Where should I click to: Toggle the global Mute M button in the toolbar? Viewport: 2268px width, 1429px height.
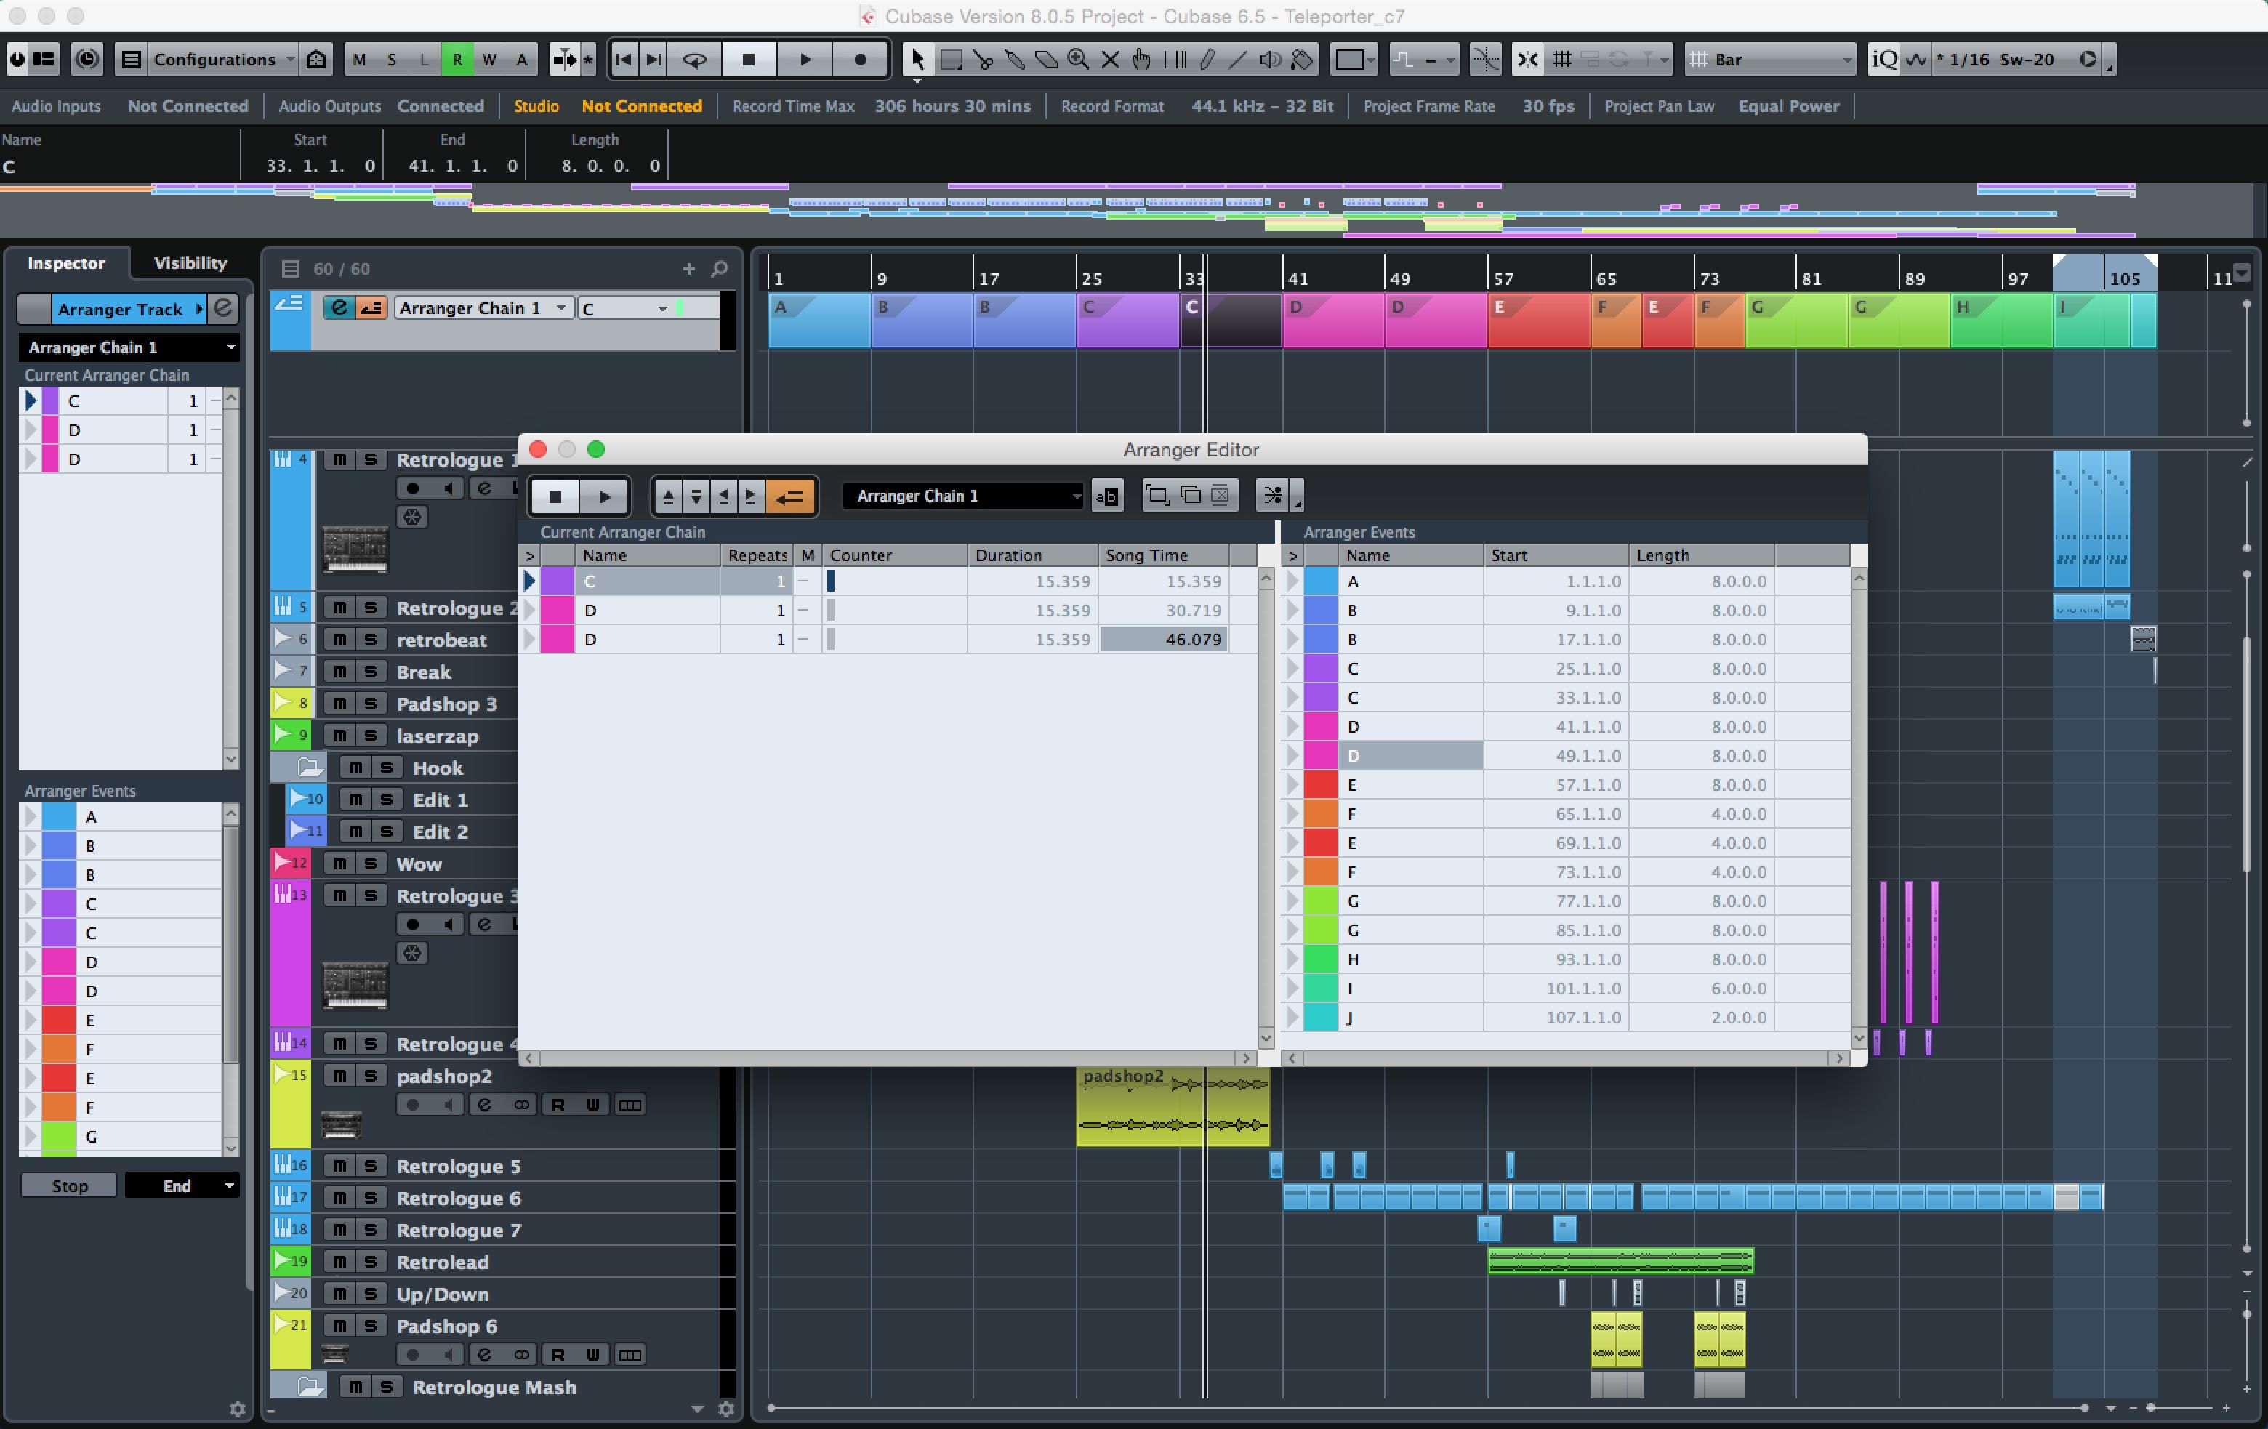tap(359, 60)
